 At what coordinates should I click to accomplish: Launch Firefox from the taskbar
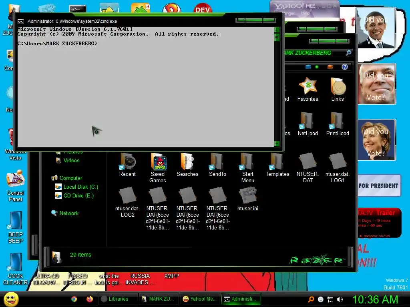click(x=90, y=299)
